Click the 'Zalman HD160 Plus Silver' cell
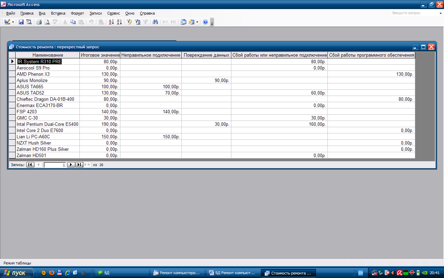The width and height of the screenshot is (444, 278). point(48,149)
